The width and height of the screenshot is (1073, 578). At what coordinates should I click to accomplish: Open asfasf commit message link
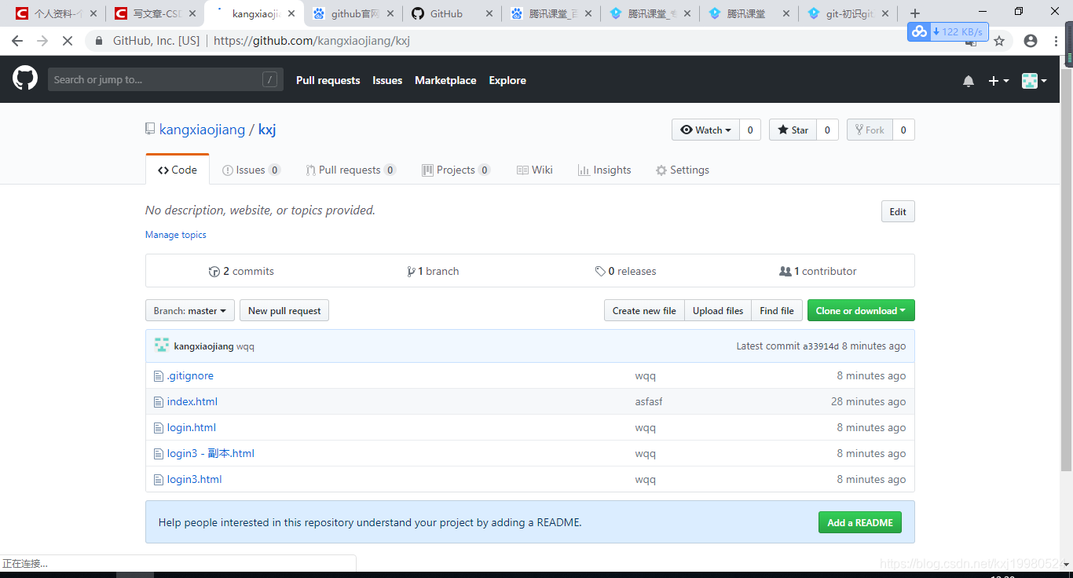click(649, 402)
